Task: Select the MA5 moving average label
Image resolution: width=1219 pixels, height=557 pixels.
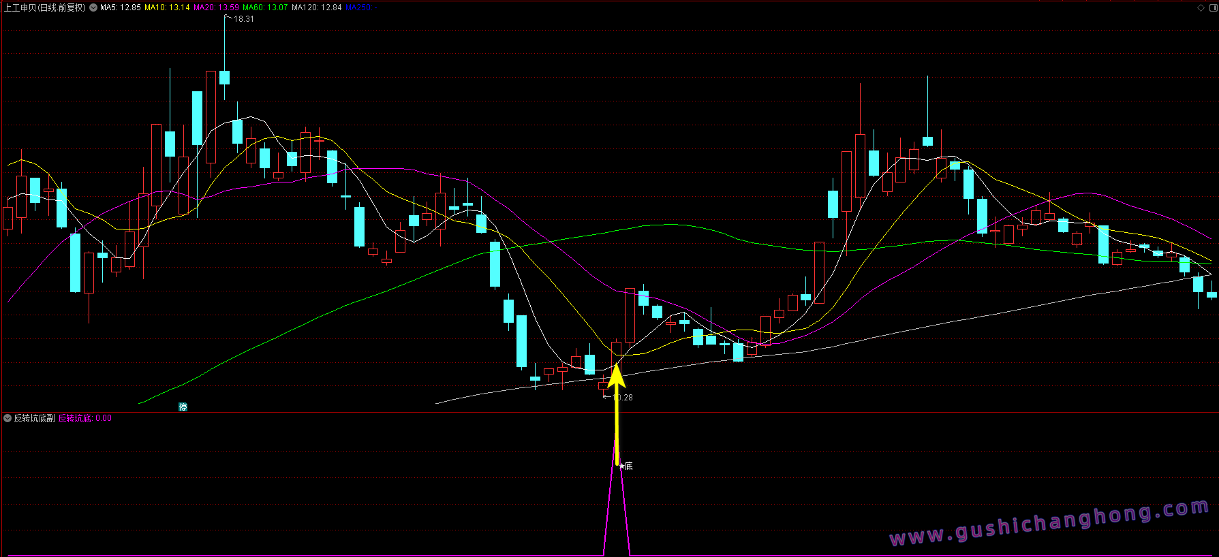Action: pyautogui.click(x=120, y=7)
